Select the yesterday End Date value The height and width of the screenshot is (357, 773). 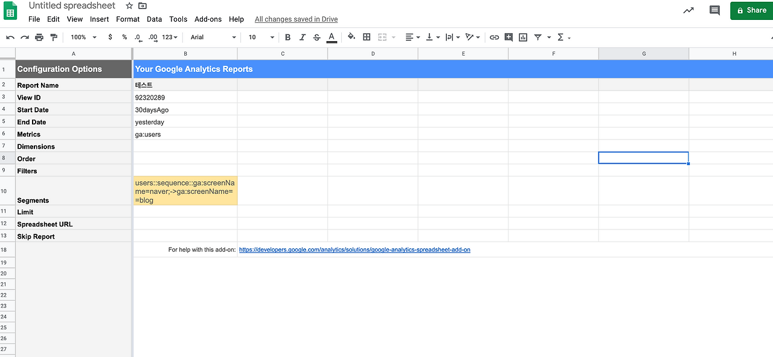point(185,122)
